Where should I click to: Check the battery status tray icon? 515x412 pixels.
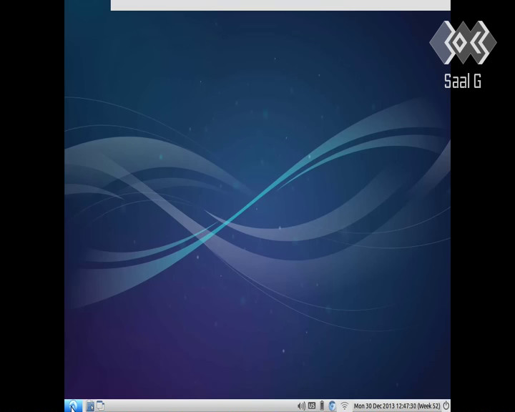[x=322, y=406]
